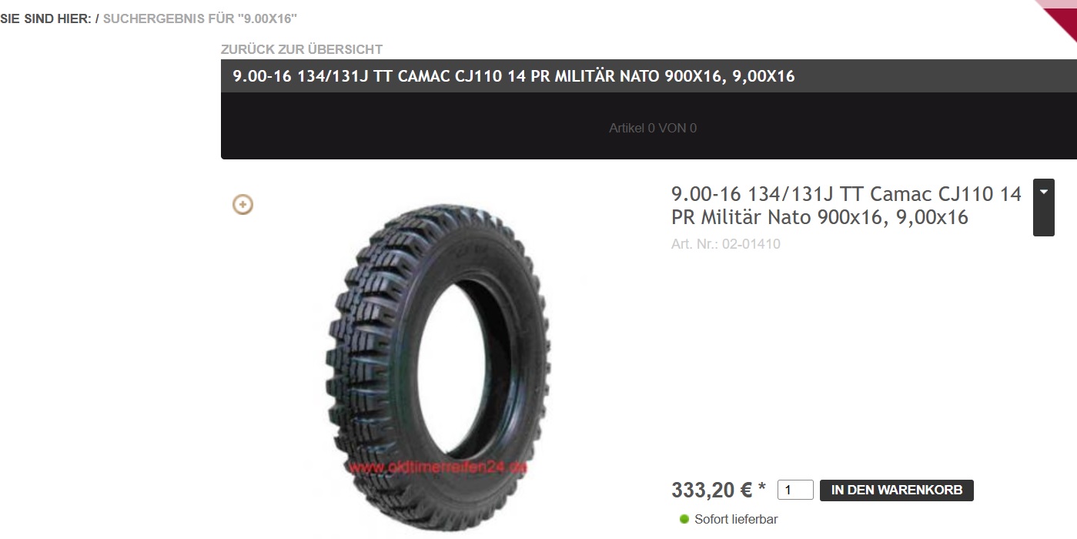Click the magnifier plus zoom icon
This screenshot has width=1077, height=539.
click(242, 205)
